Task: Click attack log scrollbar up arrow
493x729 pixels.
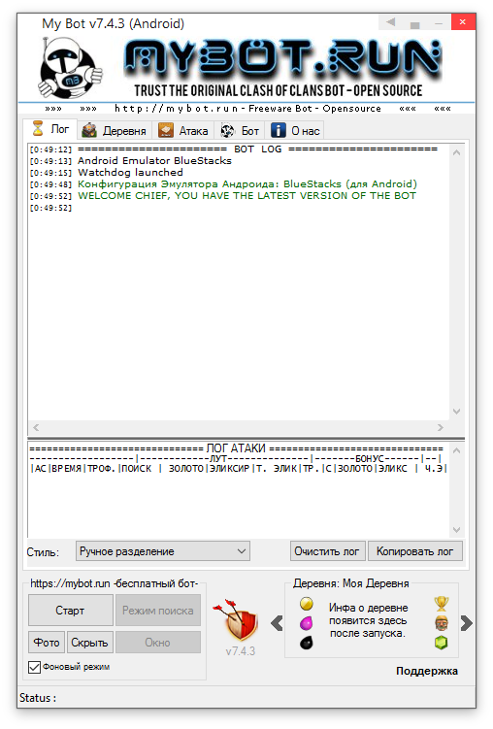Action: click(x=457, y=450)
